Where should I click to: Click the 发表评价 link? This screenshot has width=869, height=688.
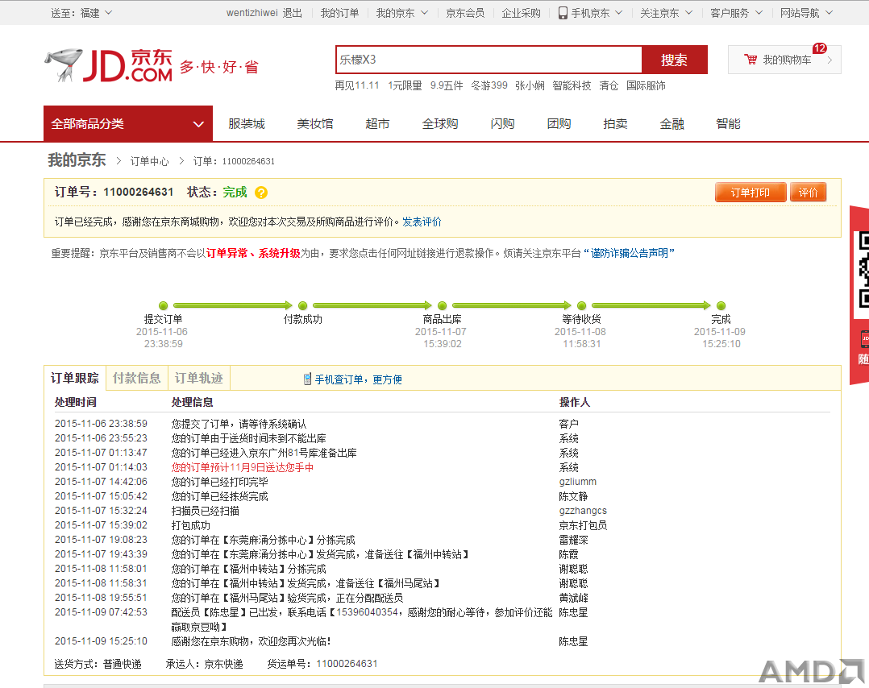coord(422,222)
